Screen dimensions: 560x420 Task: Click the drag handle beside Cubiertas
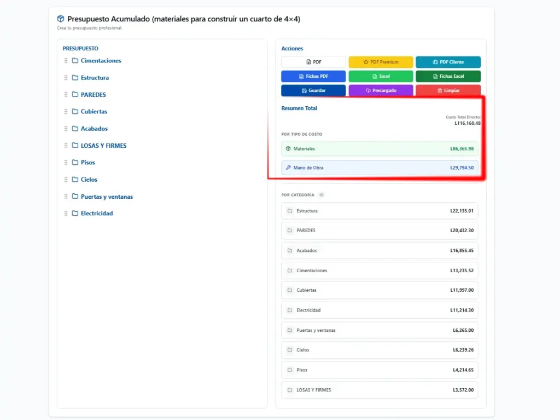coord(66,112)
